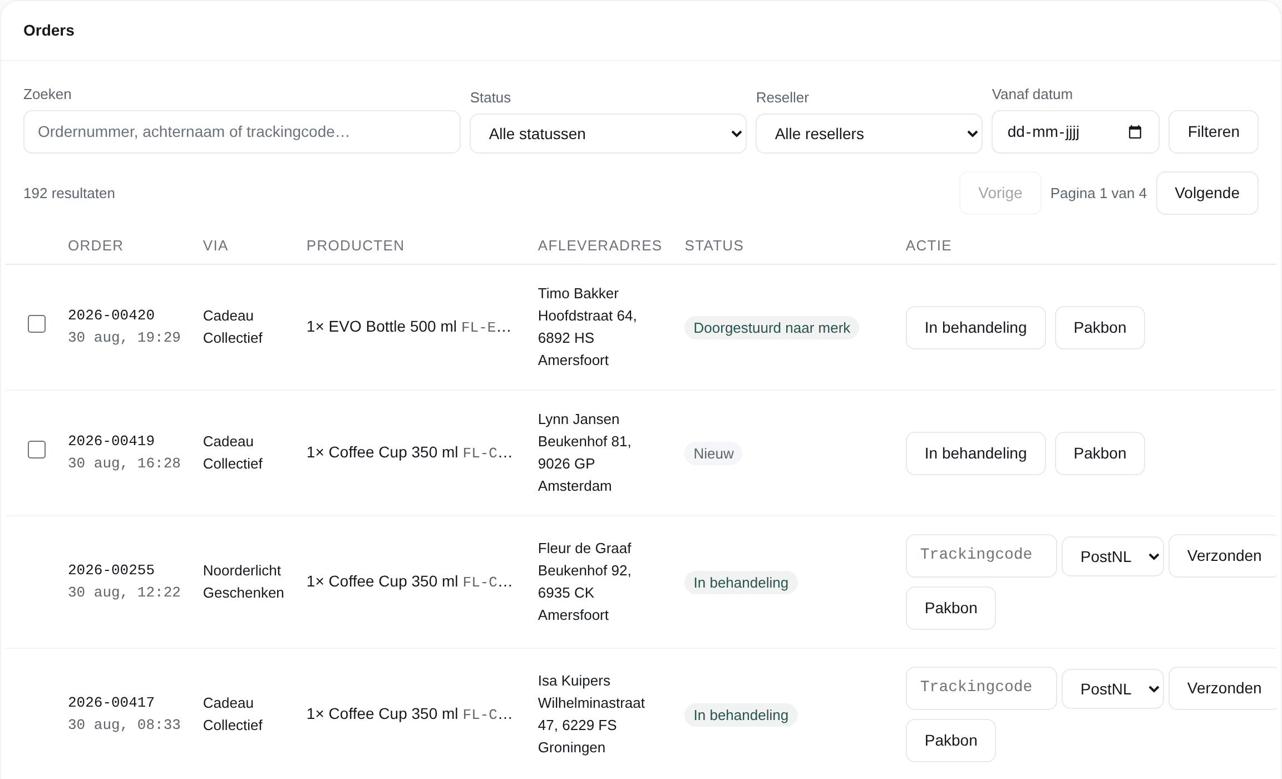Open the PostNL carrier dropdown for order 2026-00417

pyautogui.click(x=1112, y=689)
